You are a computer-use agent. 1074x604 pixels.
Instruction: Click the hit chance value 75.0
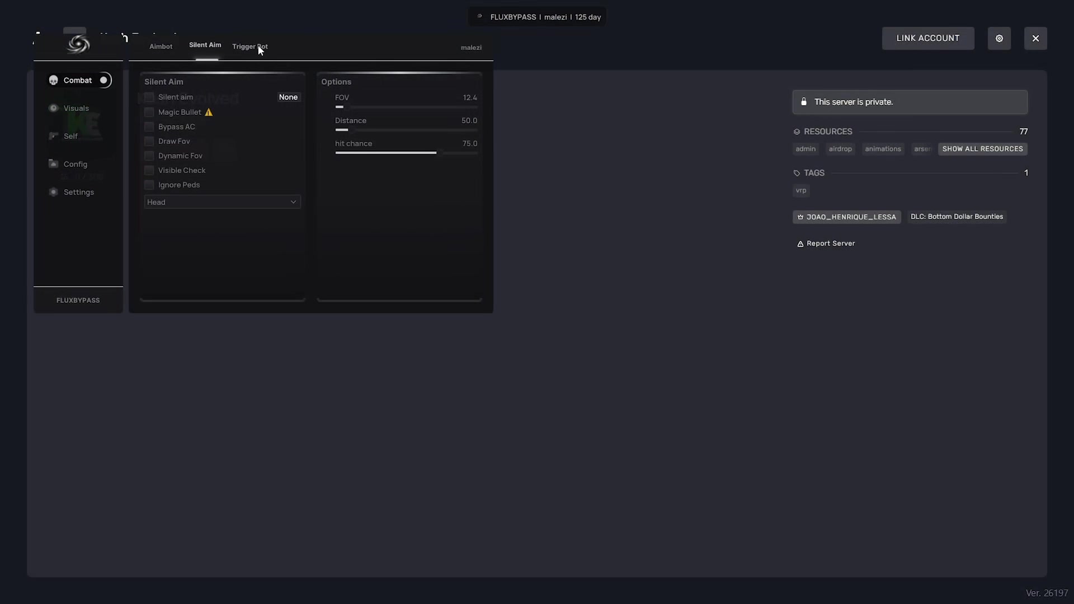(x=470, y=144)
